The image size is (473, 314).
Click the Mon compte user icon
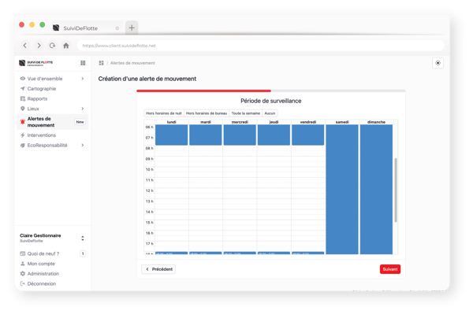coord(23,264)
